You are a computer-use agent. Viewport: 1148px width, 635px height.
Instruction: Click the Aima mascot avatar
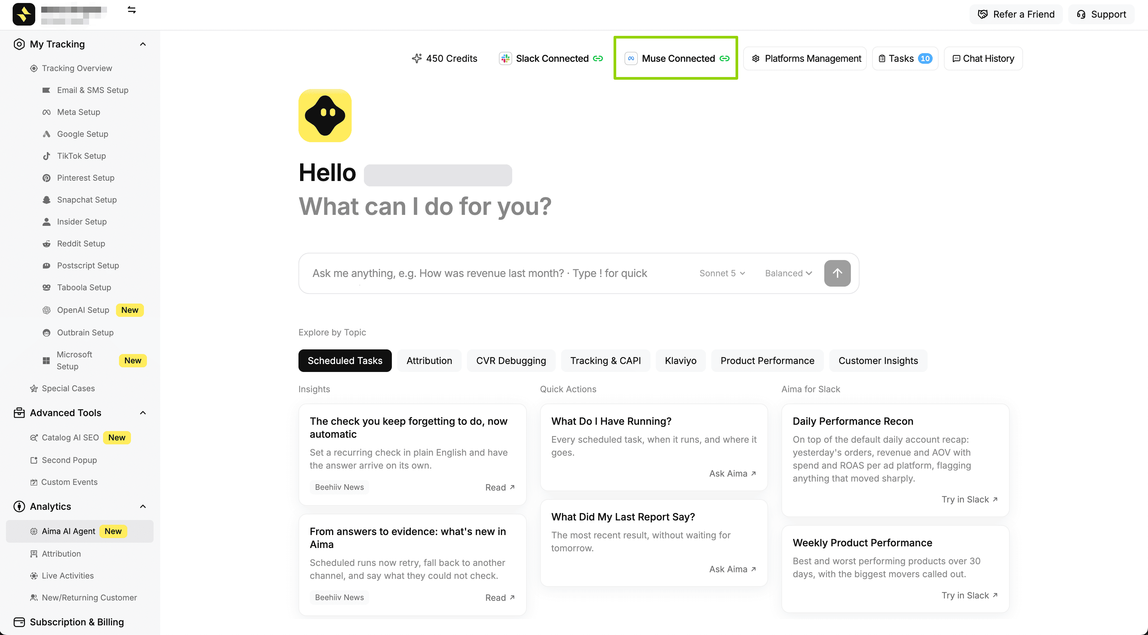325,115
